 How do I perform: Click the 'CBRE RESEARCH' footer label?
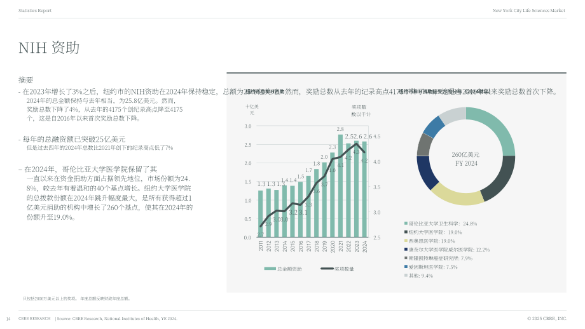(x=34, y=319)
